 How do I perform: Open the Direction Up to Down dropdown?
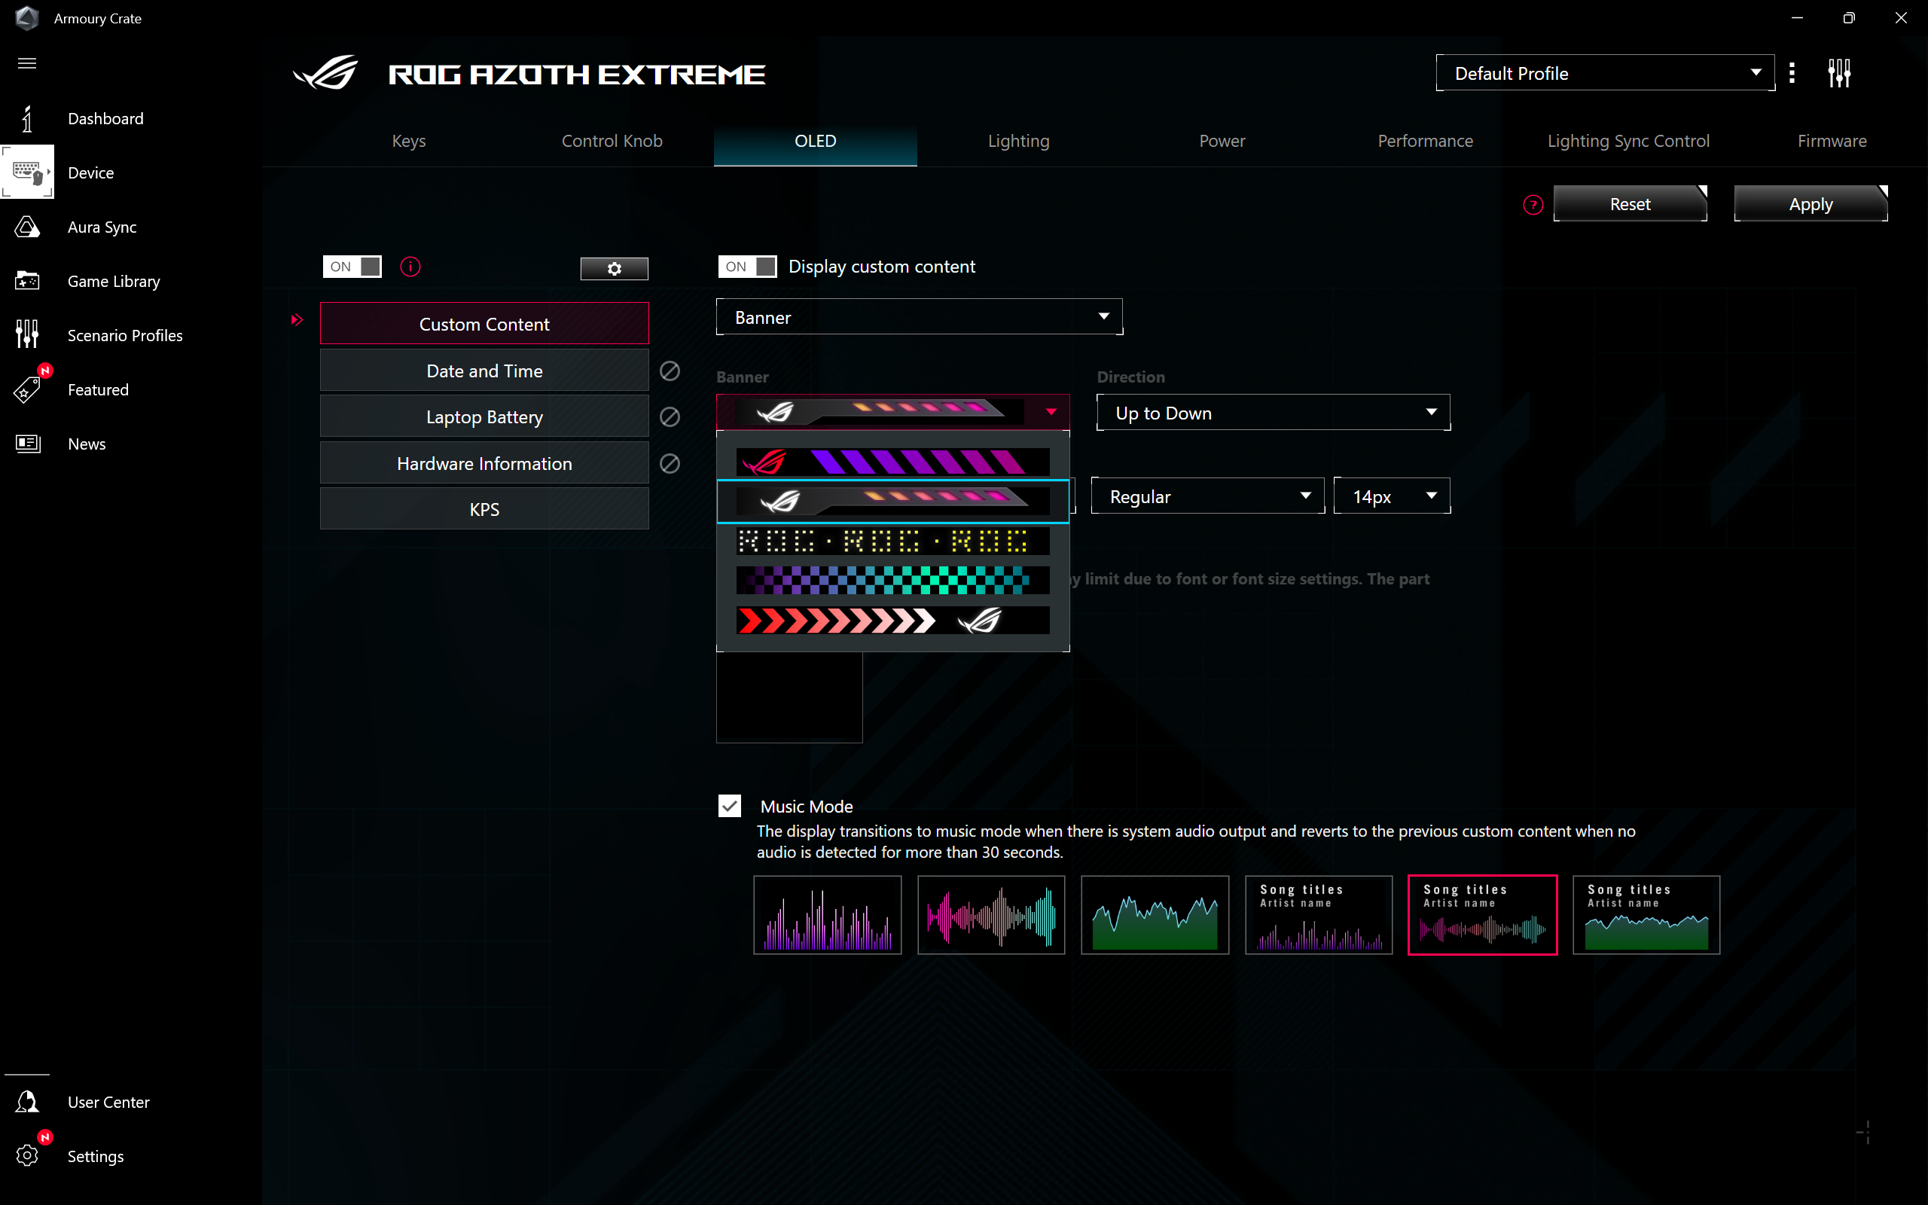point(1272,413)
